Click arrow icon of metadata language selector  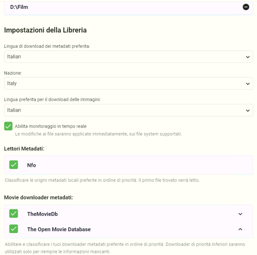pos(247,57)
